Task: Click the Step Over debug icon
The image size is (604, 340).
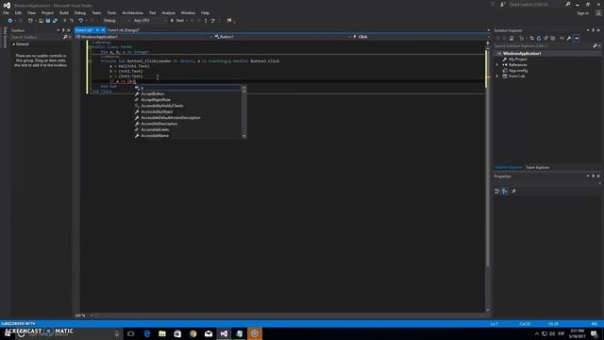Action: click(x=212, y=21)
